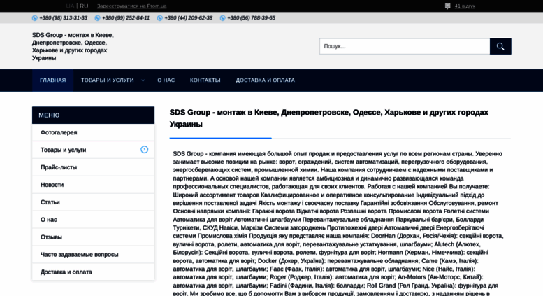Open Фотогалерея in sidebar menu
This screenshot has height=296, width=543.
[x=93, y=132]
